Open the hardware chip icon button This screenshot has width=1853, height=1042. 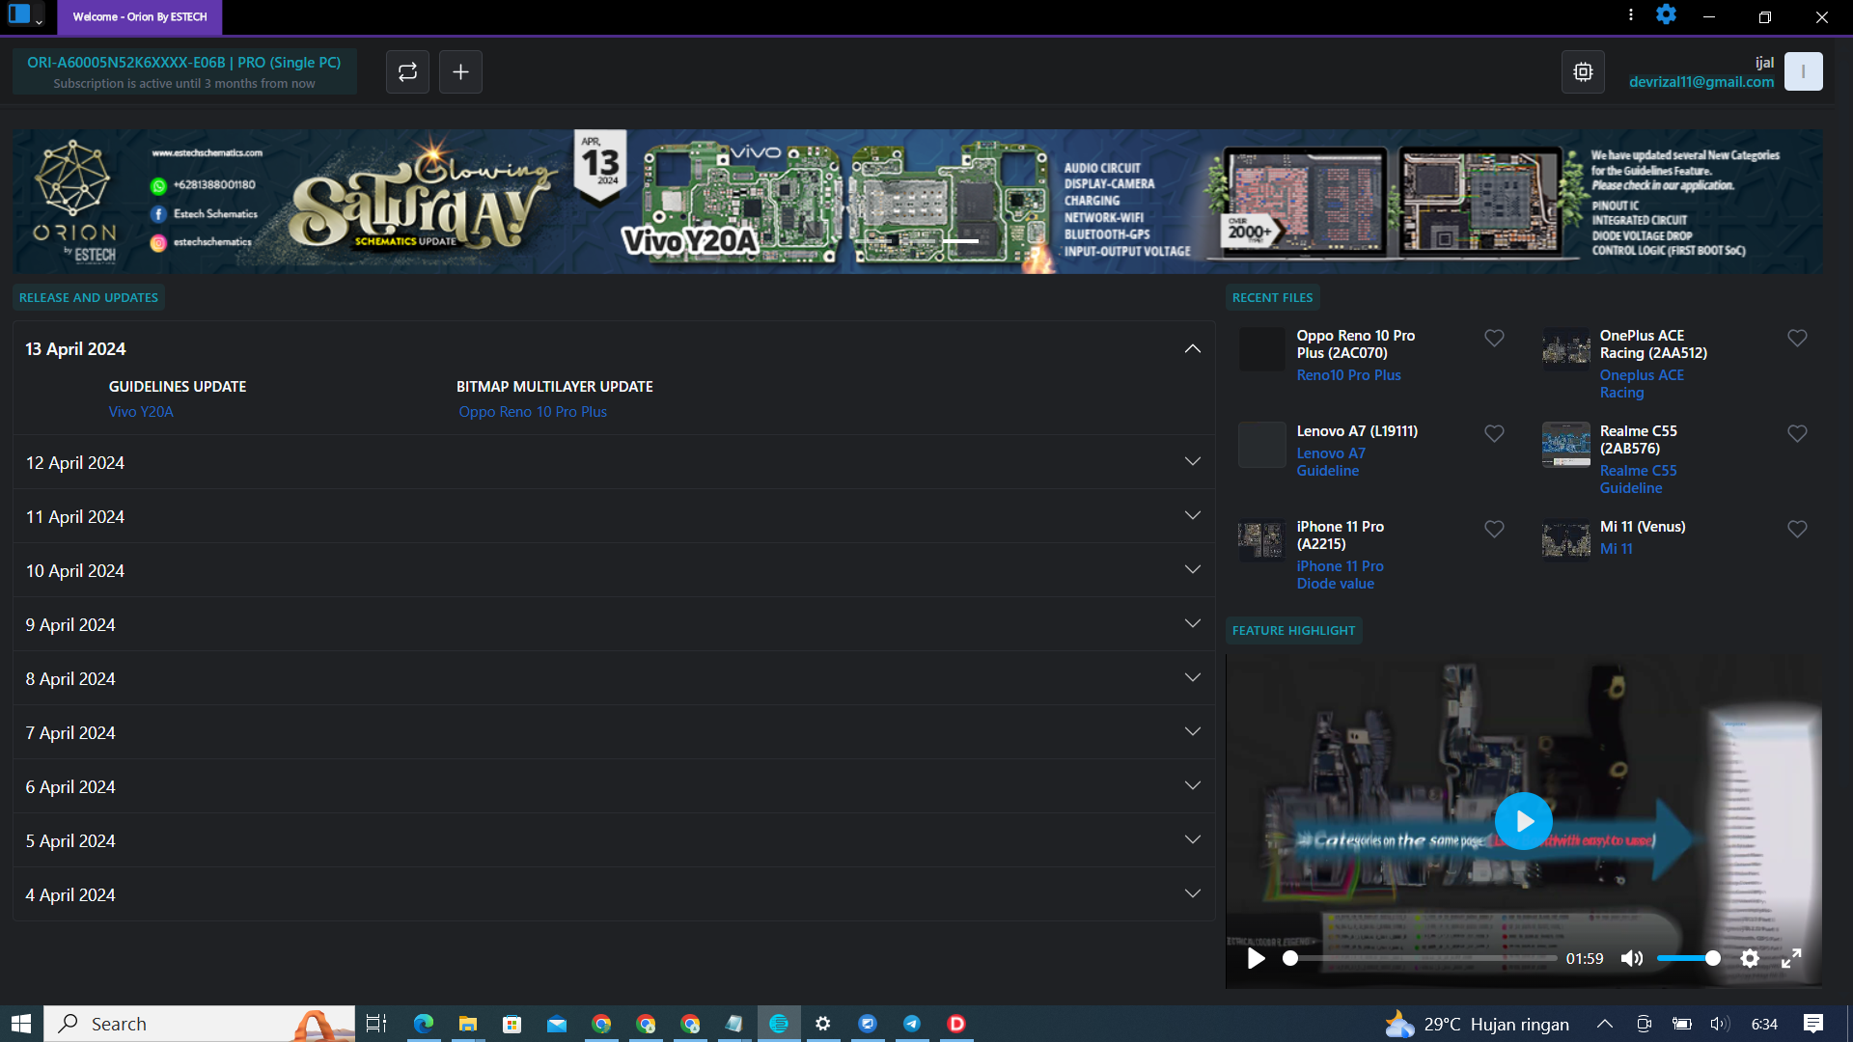(1583, 71)
